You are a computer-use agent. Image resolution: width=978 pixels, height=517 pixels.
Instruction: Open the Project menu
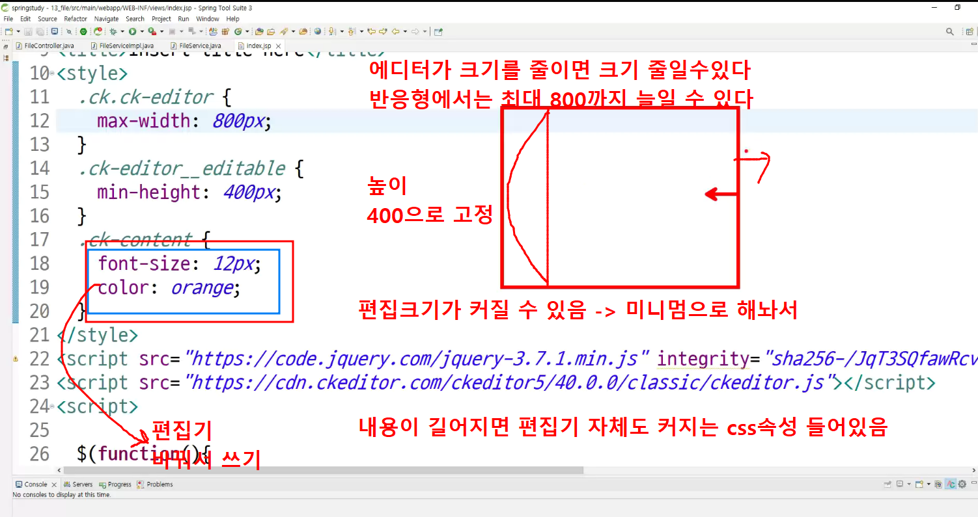(161, 19)
